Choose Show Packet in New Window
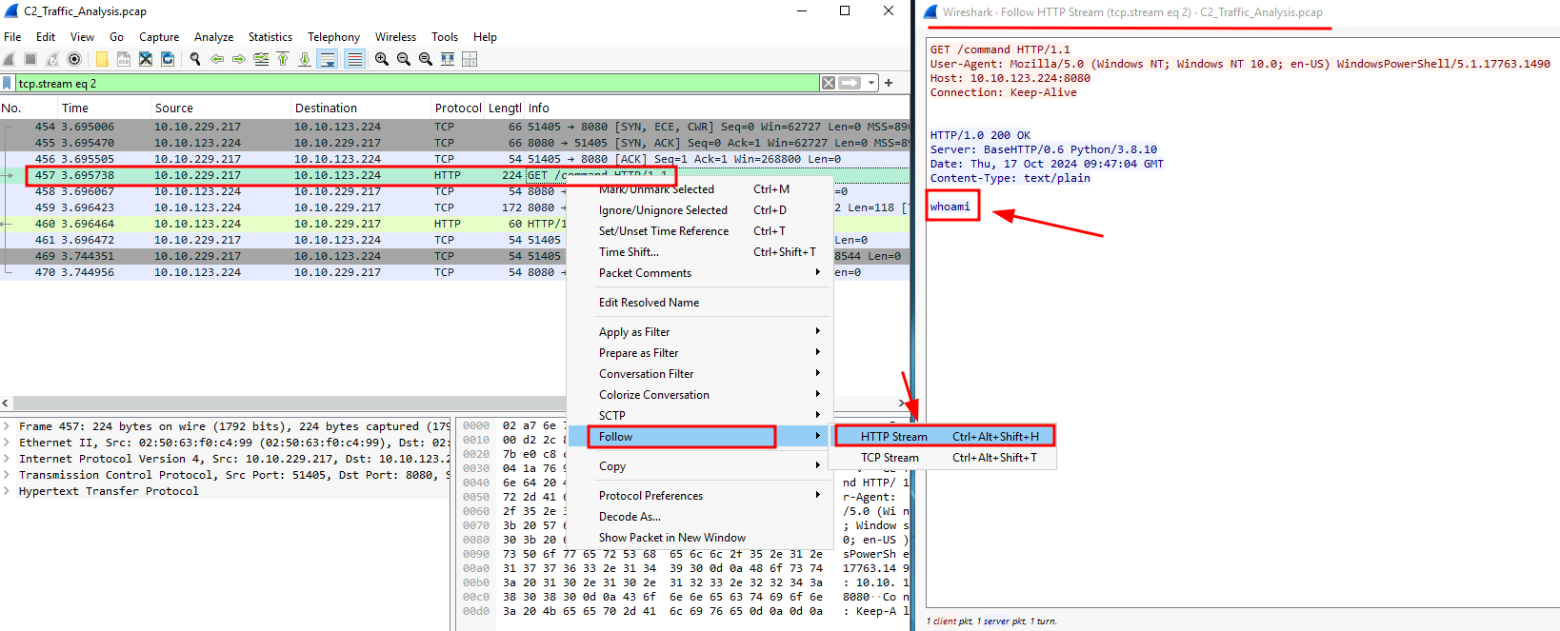This screenshot has height=631, width=1560. click(x=700, y=538)
